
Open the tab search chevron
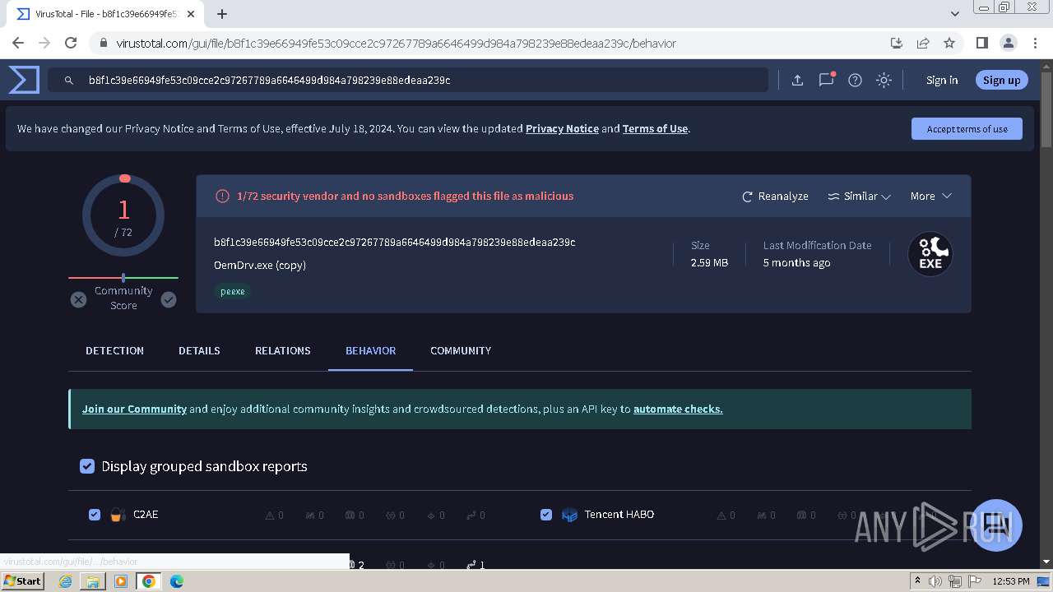[955, 14]
